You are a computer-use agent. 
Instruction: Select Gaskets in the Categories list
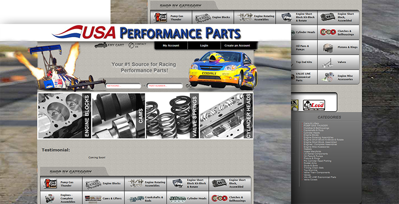click(x=307, y=149)
